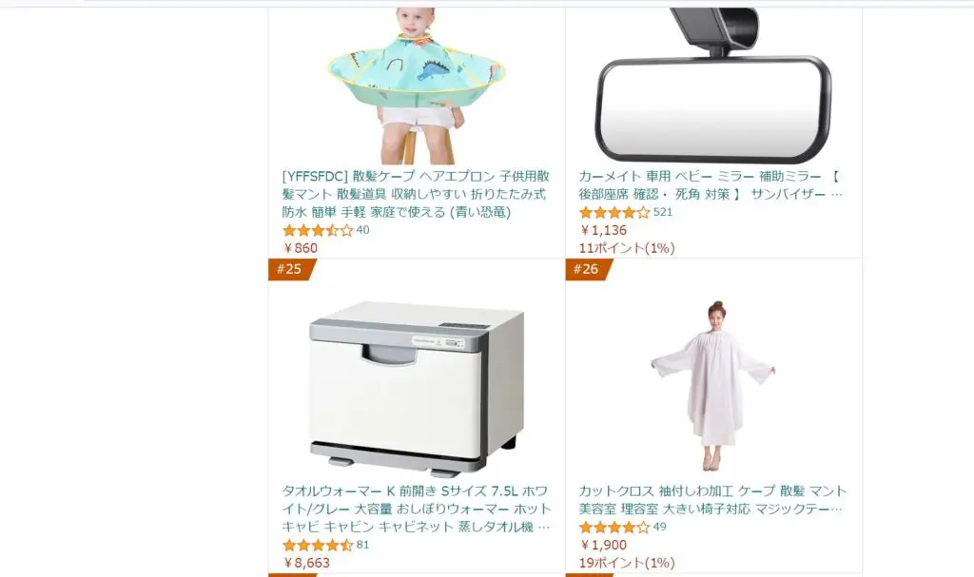The image size is (974, 577).
Task: Open the カットクロス 袖付しわ加工 title link
Action: 712,500
